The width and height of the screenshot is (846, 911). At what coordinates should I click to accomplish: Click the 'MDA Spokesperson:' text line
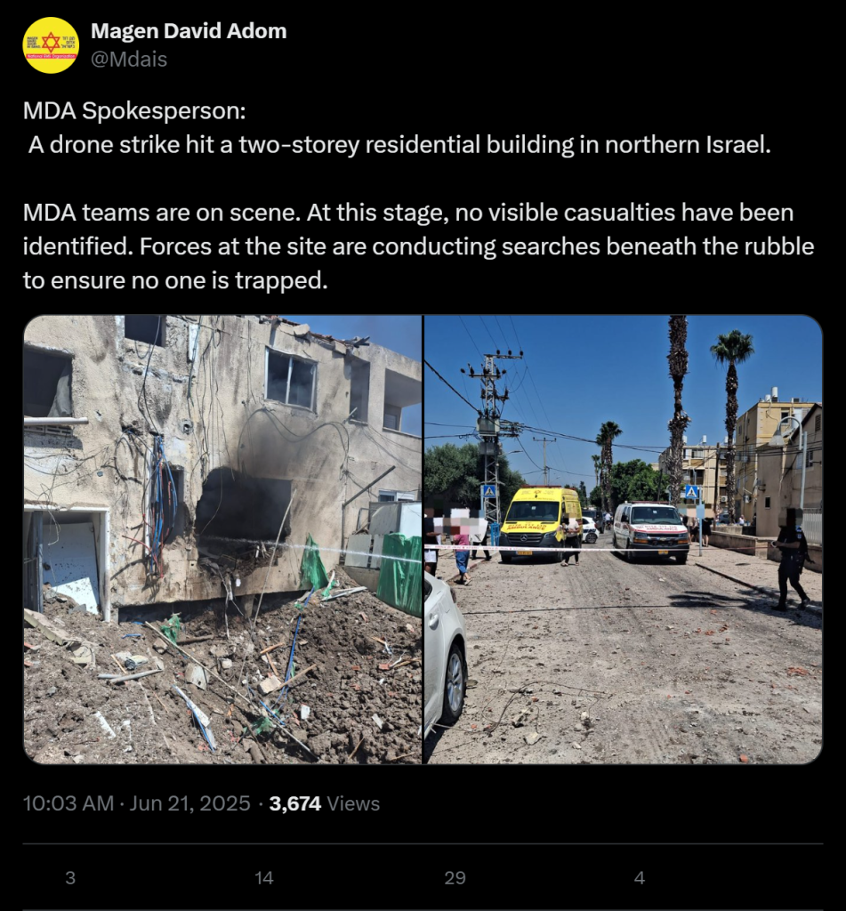[x=134, y=110]
